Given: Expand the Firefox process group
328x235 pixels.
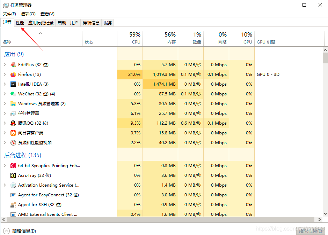Looking at the screenshot, I should tap(5, 74).
